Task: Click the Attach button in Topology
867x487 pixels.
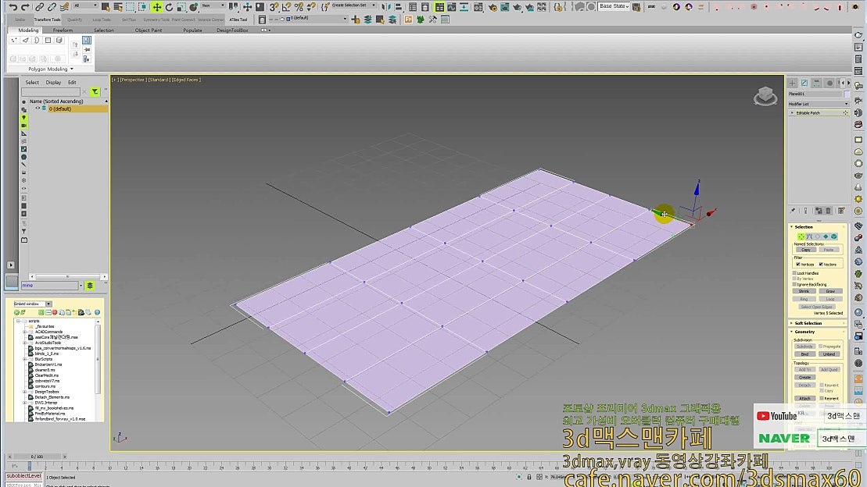Action: pos(804,398)
